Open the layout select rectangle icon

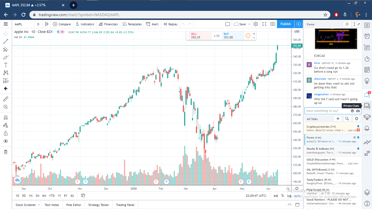228,24
